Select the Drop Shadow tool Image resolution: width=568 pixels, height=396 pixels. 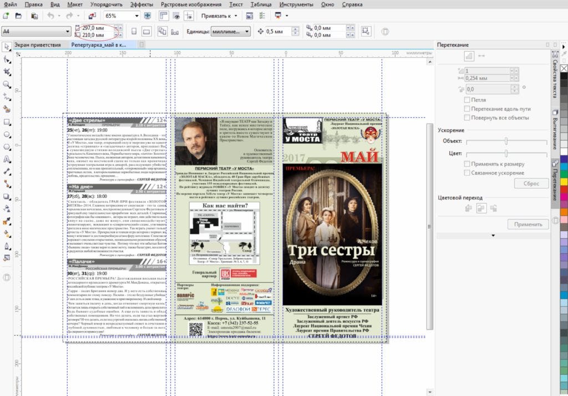pyautogui.click(x=7, y=197)
